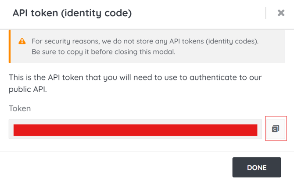Click the red redaction bar over the token
Image resolution: width=294 pixels, height=180 pixels.
136,130
